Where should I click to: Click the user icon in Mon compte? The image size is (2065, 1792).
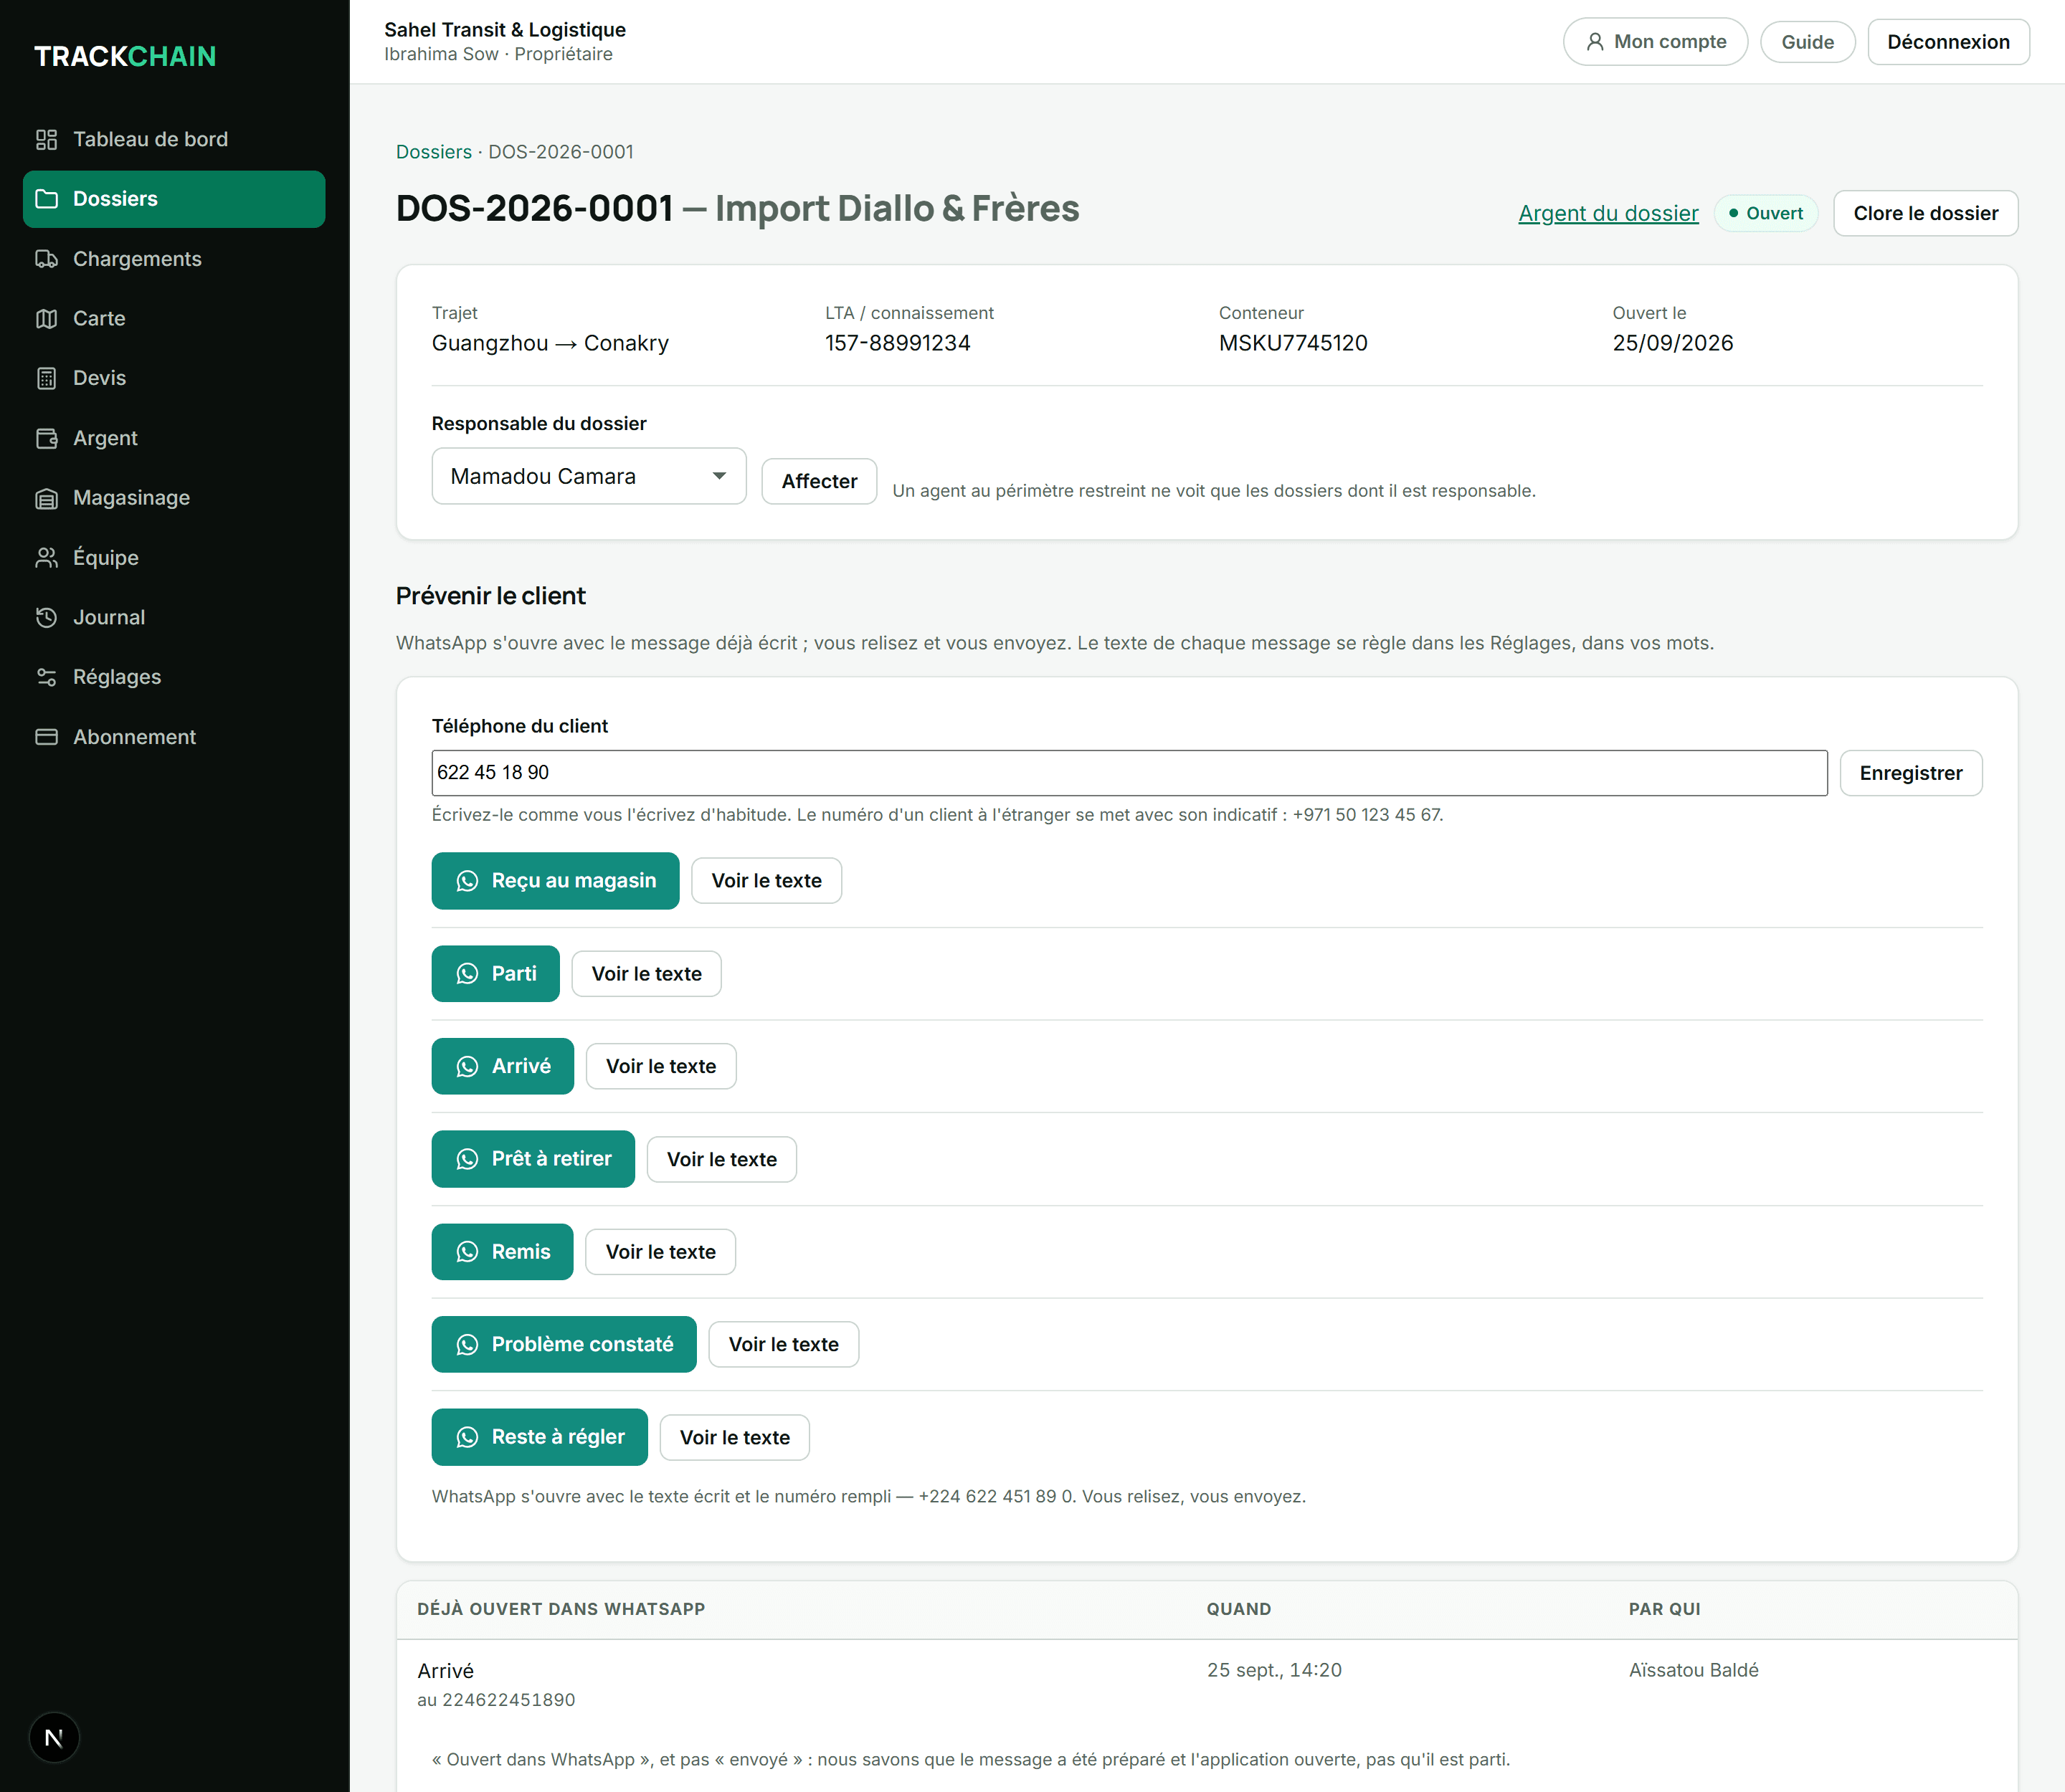click(x=1595, y=42)
